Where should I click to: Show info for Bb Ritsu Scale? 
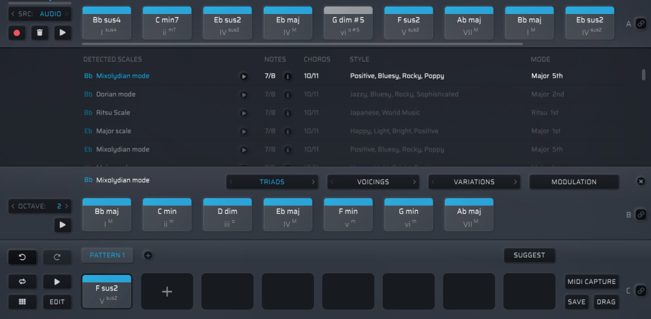coord(287,113)
